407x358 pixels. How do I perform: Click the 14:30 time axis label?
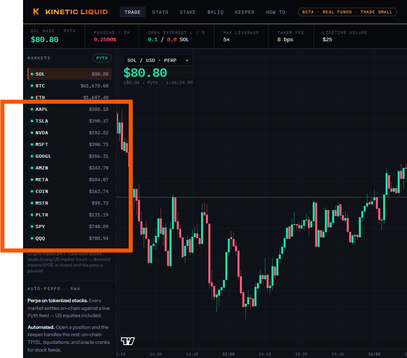click(x=156, y=354)
